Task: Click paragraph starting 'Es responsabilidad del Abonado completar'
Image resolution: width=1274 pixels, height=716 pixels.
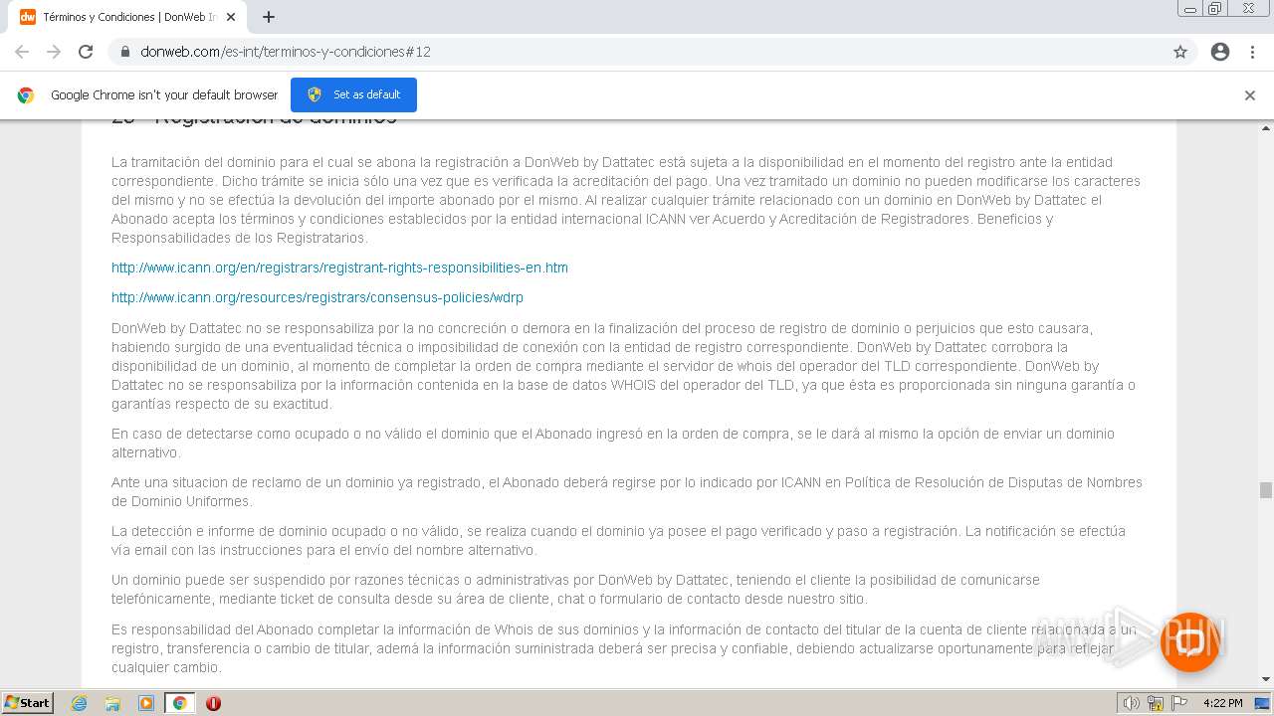Action: pyautogui.click(x=624, y=648)
